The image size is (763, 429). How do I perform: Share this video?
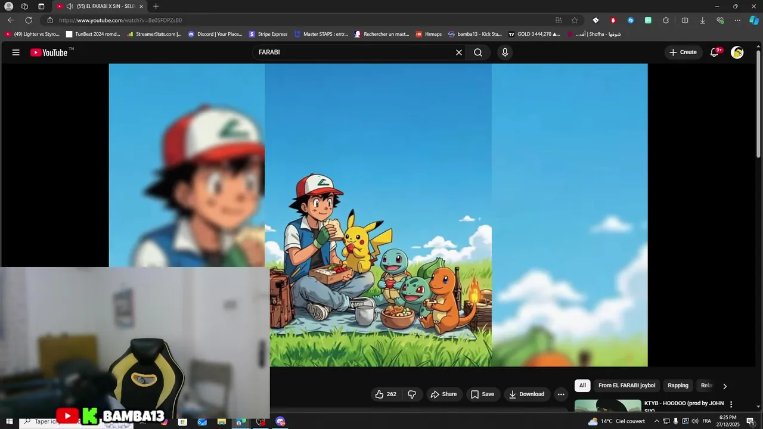443,394
